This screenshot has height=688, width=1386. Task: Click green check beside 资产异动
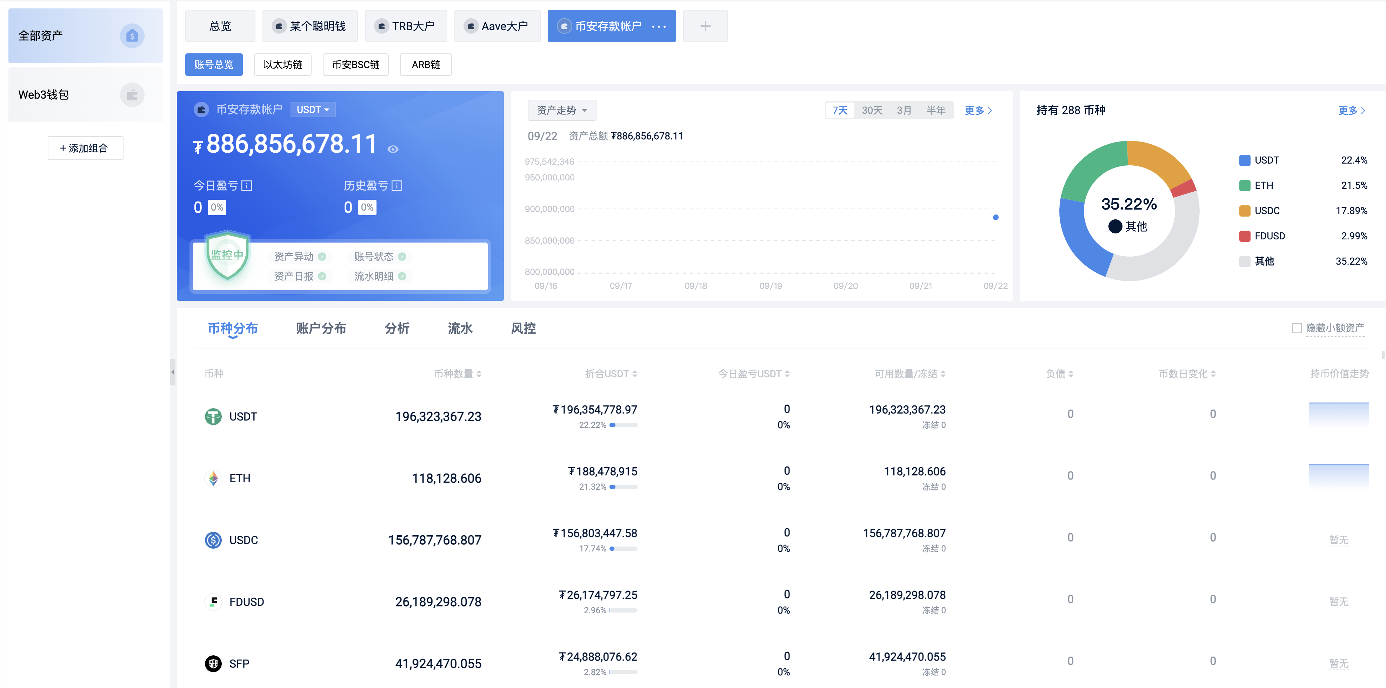click(x=322, y=257)
